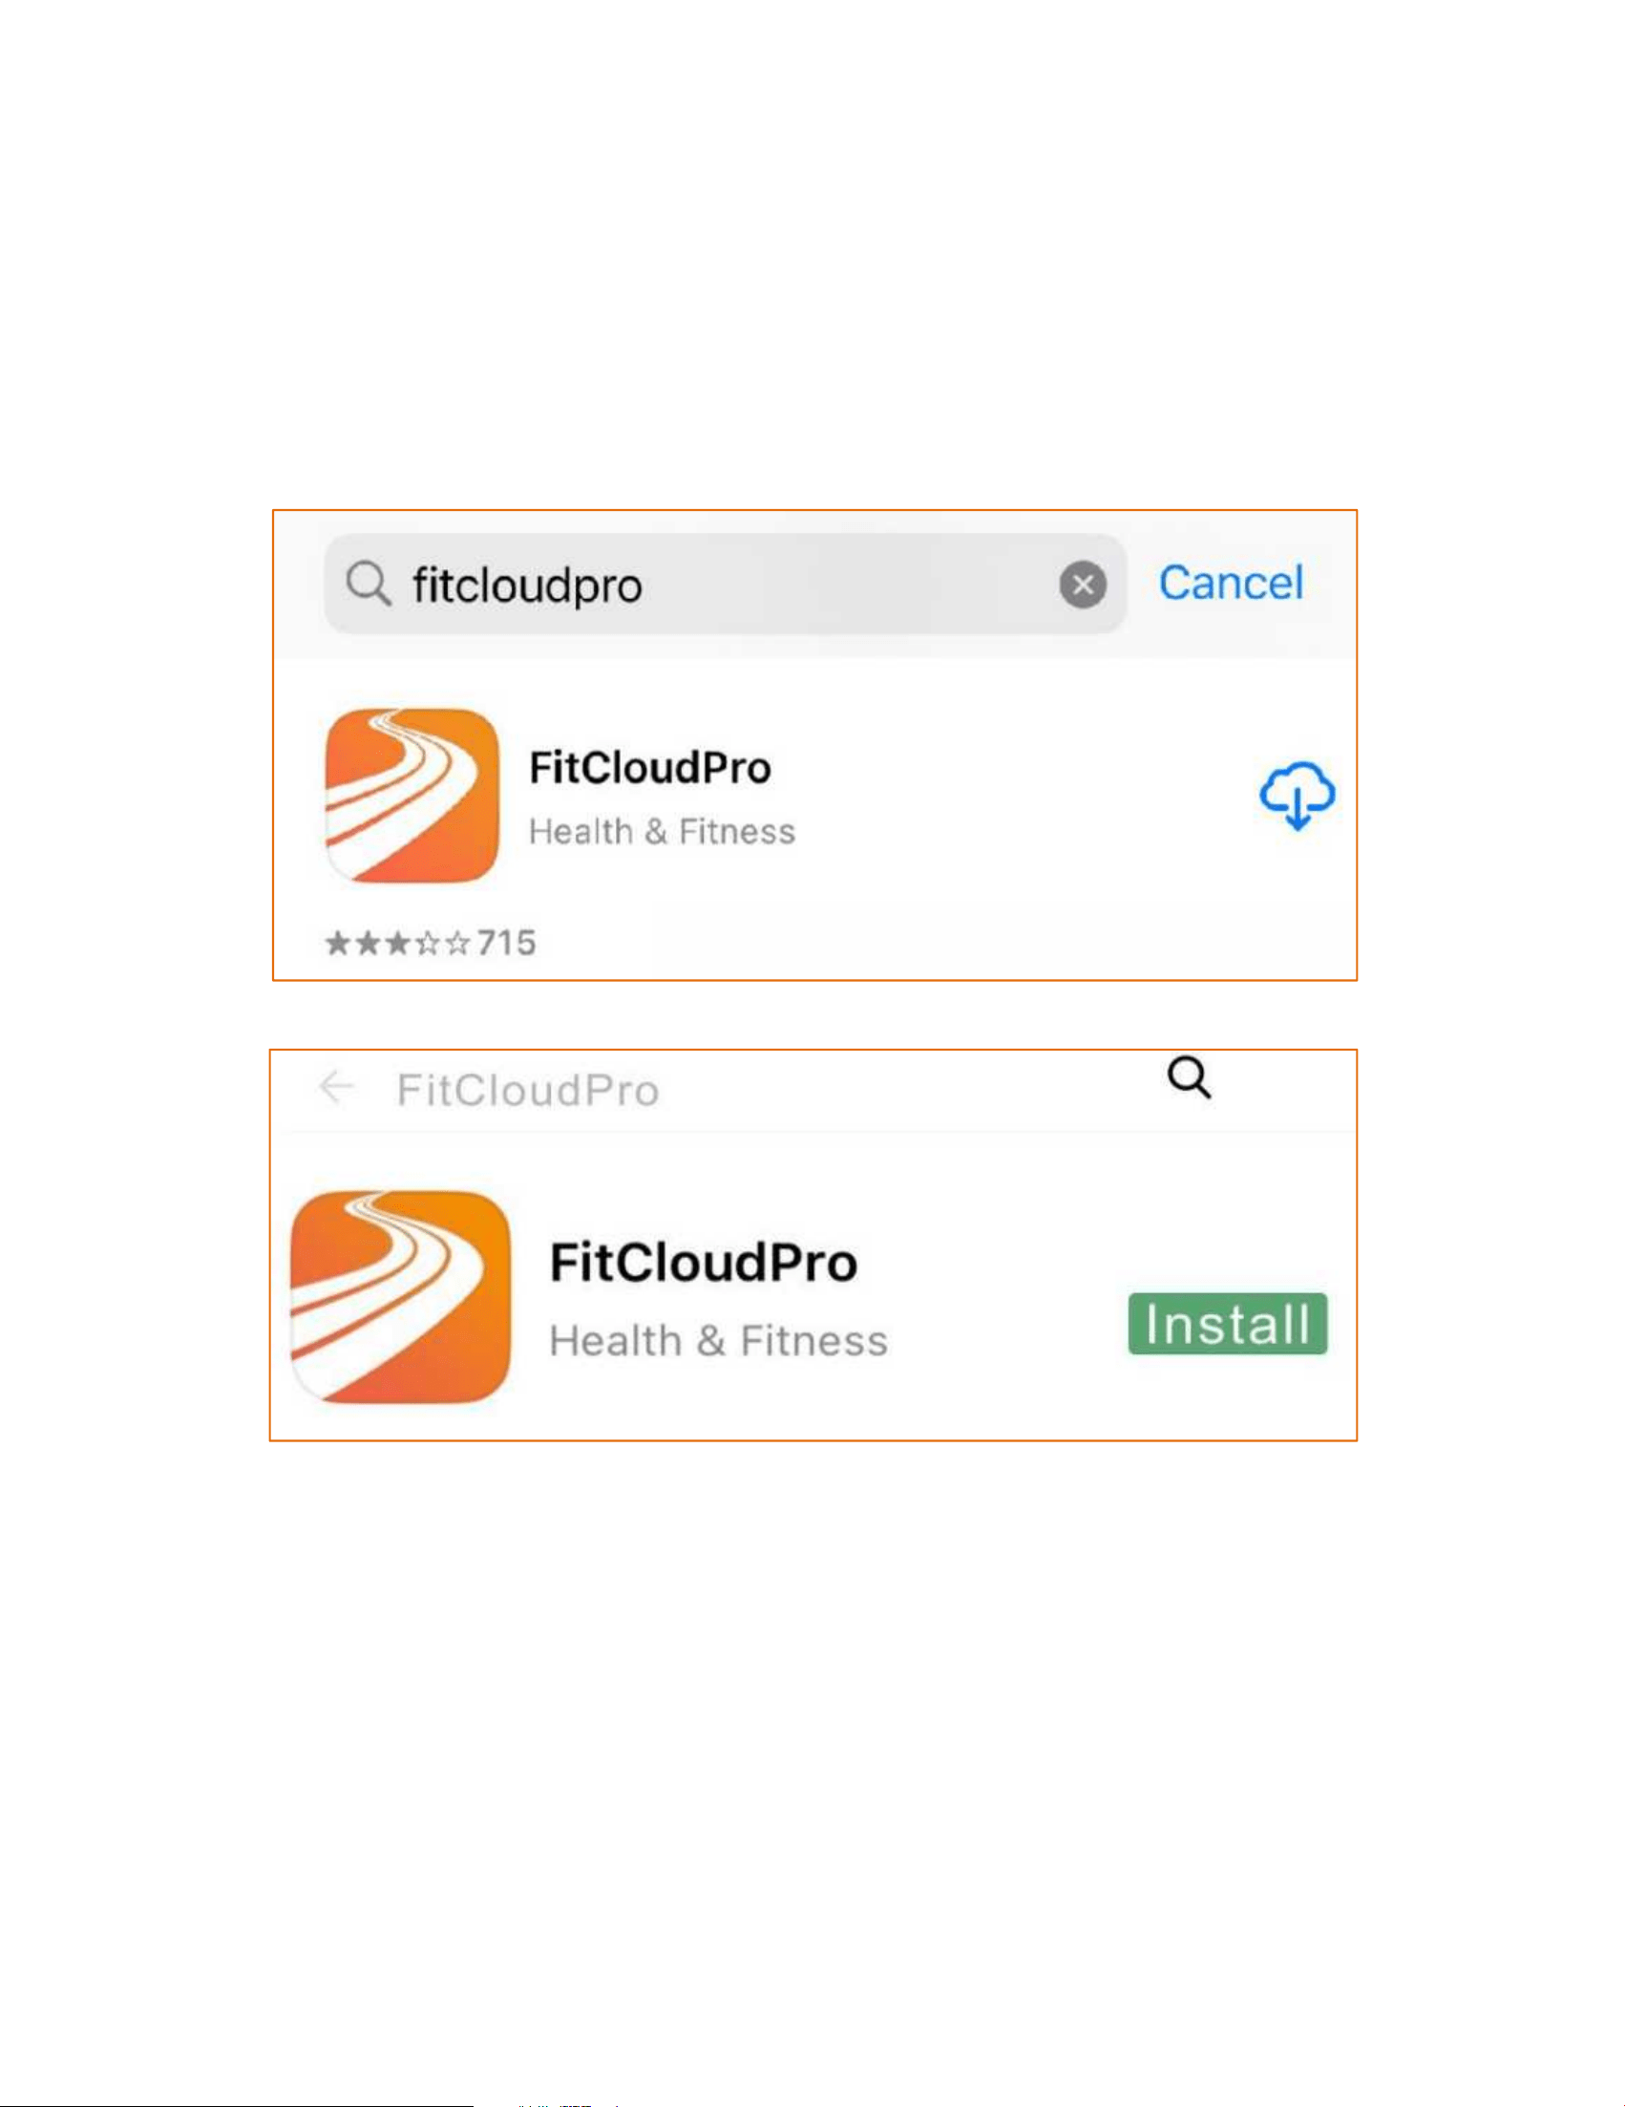Click Health & Fitness category under the cloud-download listing
The height and width of the screenshot is (2107, 1625).
662,832
